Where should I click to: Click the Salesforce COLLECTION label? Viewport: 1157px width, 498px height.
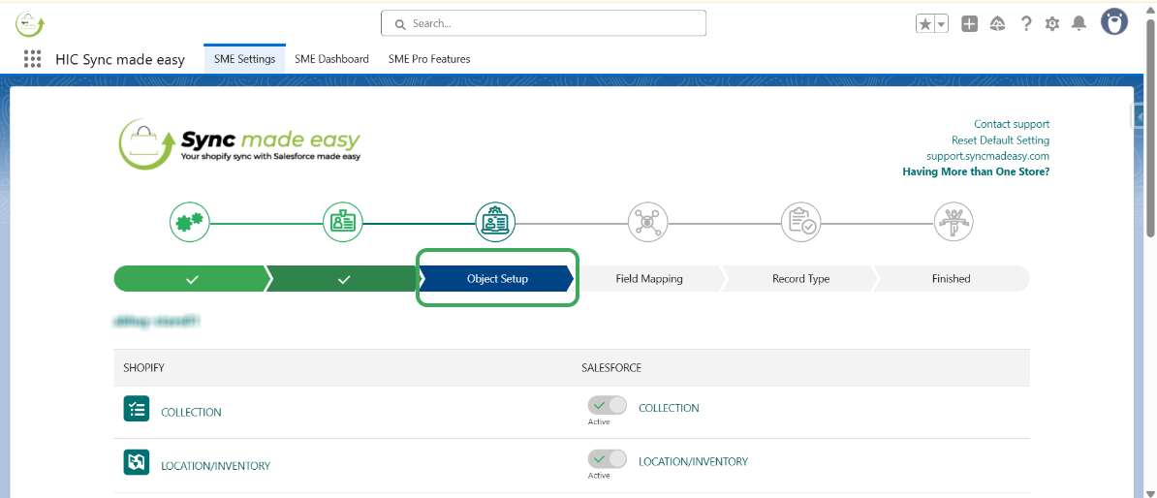[x=669, y=408]
